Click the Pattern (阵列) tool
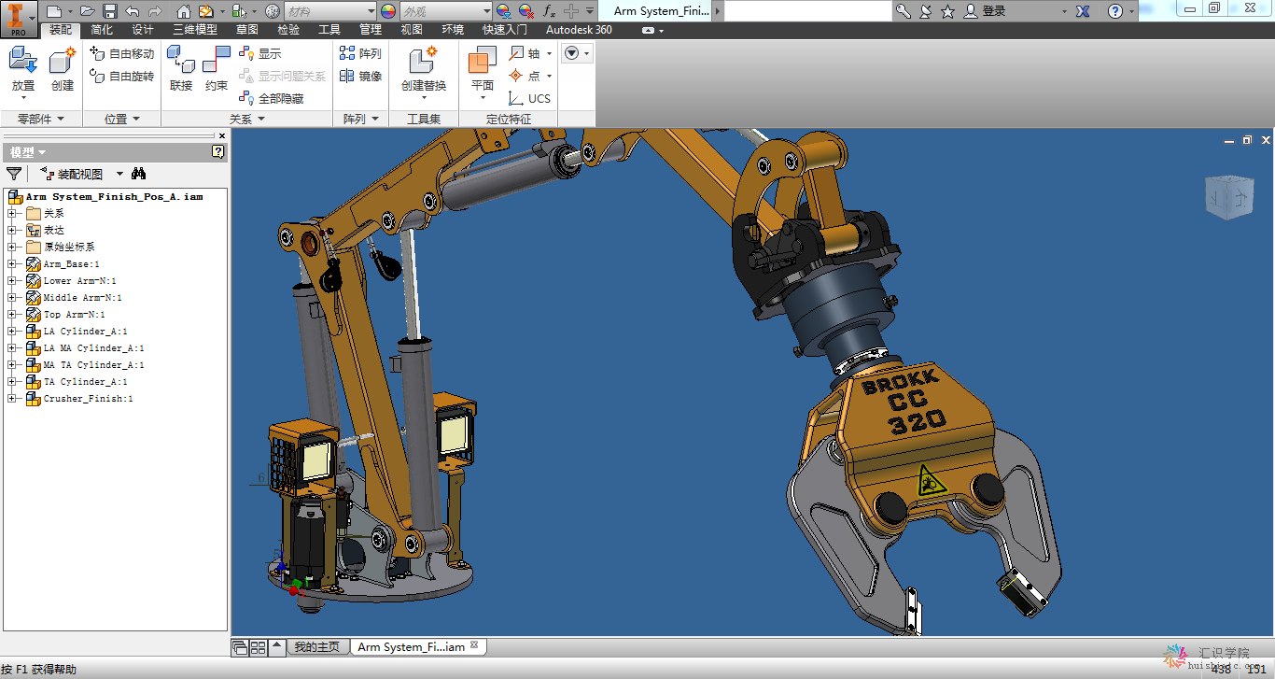1275x679 pixels. point(360,53)
